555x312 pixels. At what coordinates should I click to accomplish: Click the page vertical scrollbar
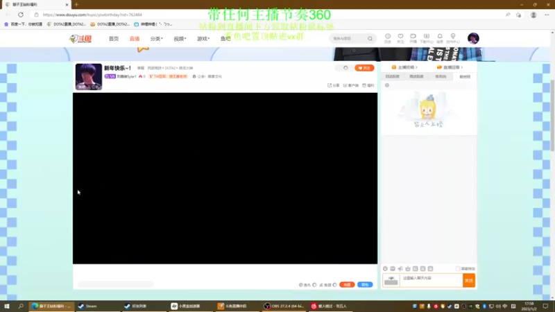tap(552, 115)
